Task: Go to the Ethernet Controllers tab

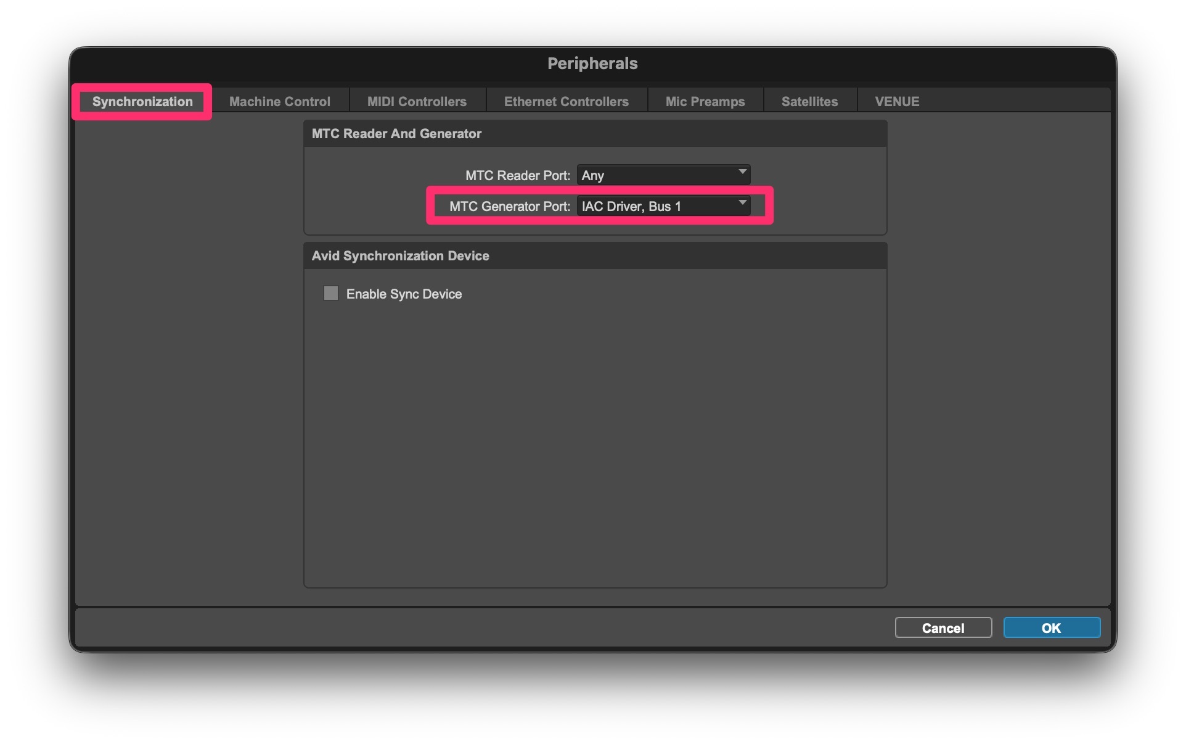Action: pos(566,102)
